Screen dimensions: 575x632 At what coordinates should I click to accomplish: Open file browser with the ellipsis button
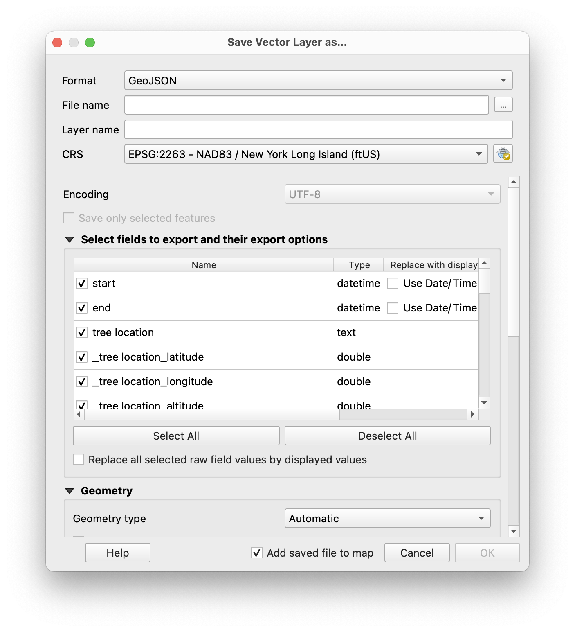(503, 105)
